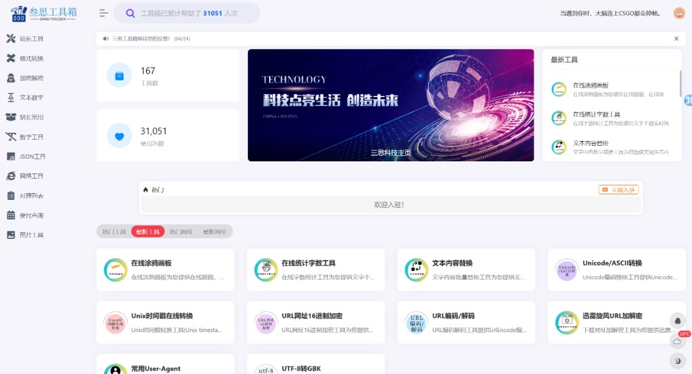Screen dimensions: 692x374
Task: Click the Unicode/ASCII转换 card icon
Action: (567, 270)
